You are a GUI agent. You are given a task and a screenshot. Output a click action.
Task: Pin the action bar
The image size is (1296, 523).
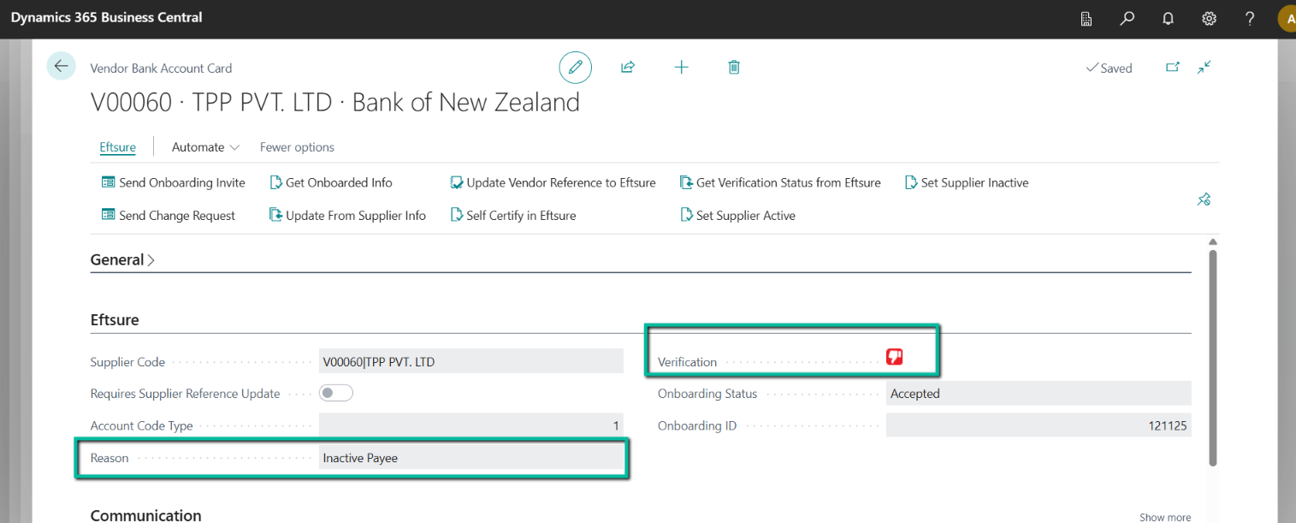[x=1204, y=199]
